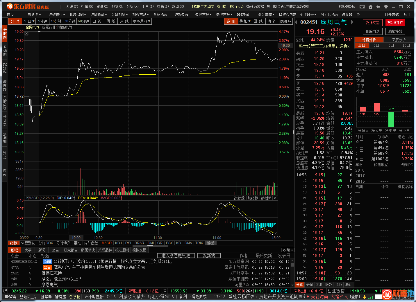Click the red 净大单 527 bar
This screenshot has width=416, height=302.
377,107
